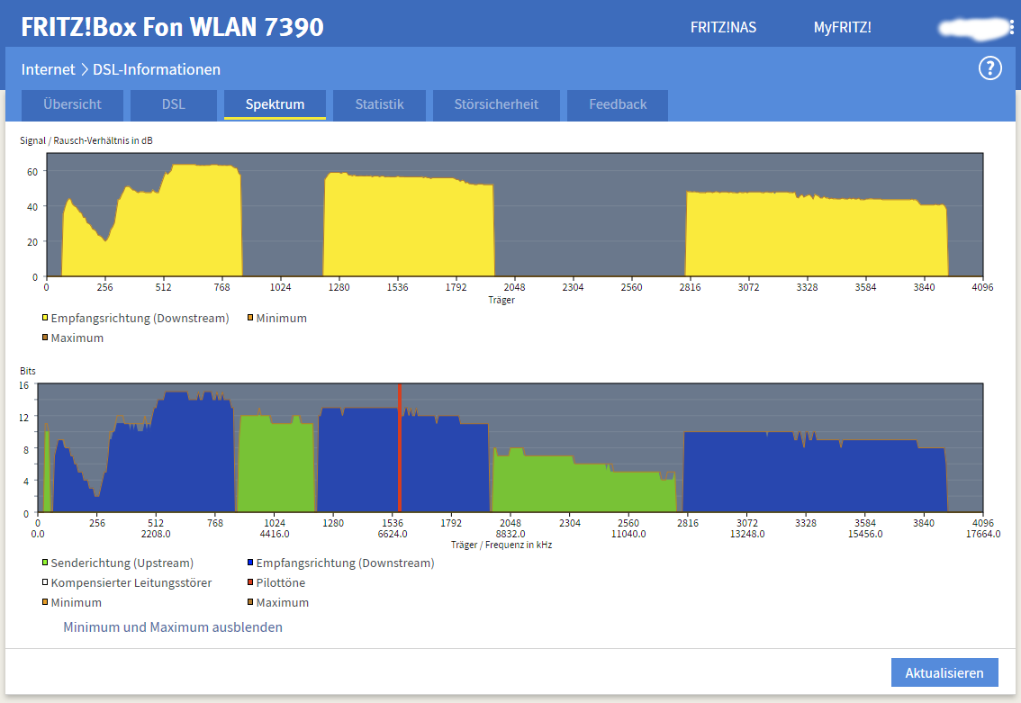Click the yellow Empfangsrichtung (Downstream) SNR legend swatch
This screenshot has height=703, width=1021.
[45, 319]
